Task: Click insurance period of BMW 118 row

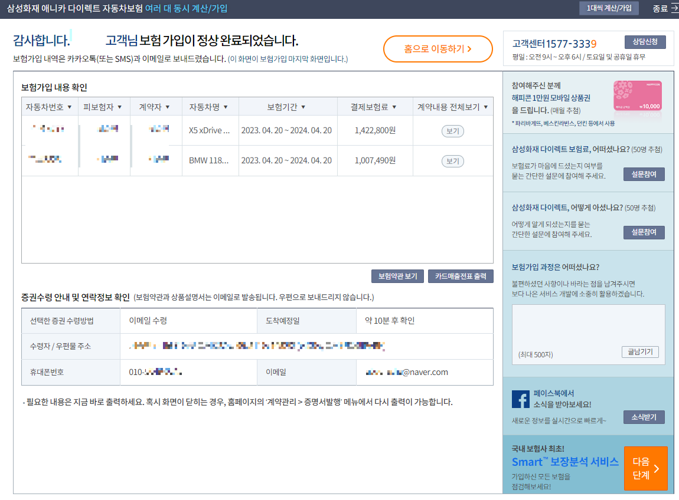Action: coord(287,160)
